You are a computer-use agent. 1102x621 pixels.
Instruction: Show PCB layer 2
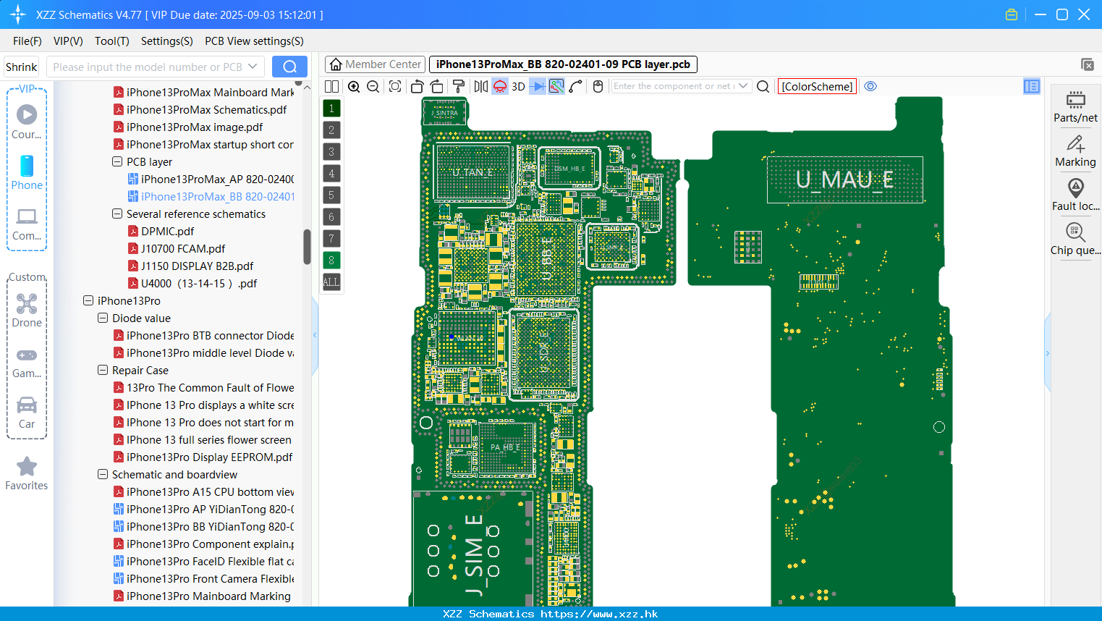pyautogui.click(x=331, y=130)
